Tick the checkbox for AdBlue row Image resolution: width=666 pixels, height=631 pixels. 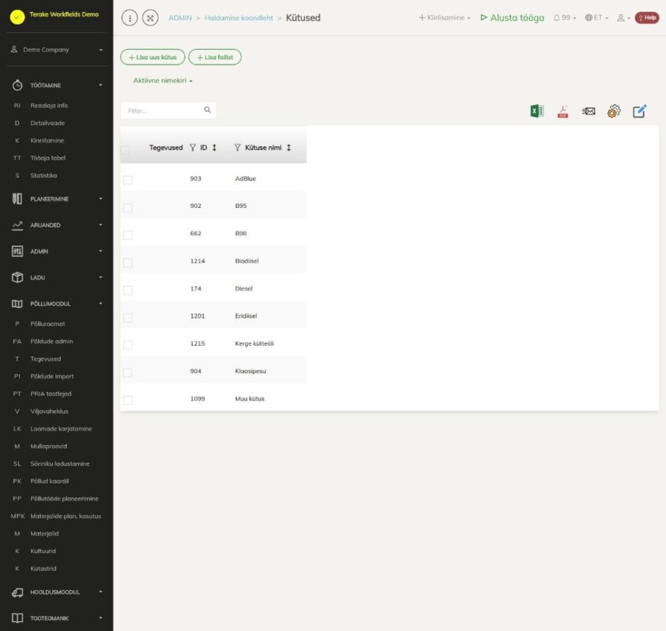click(127, 180)
